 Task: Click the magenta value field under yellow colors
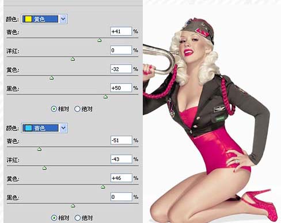tap(121, 50)
